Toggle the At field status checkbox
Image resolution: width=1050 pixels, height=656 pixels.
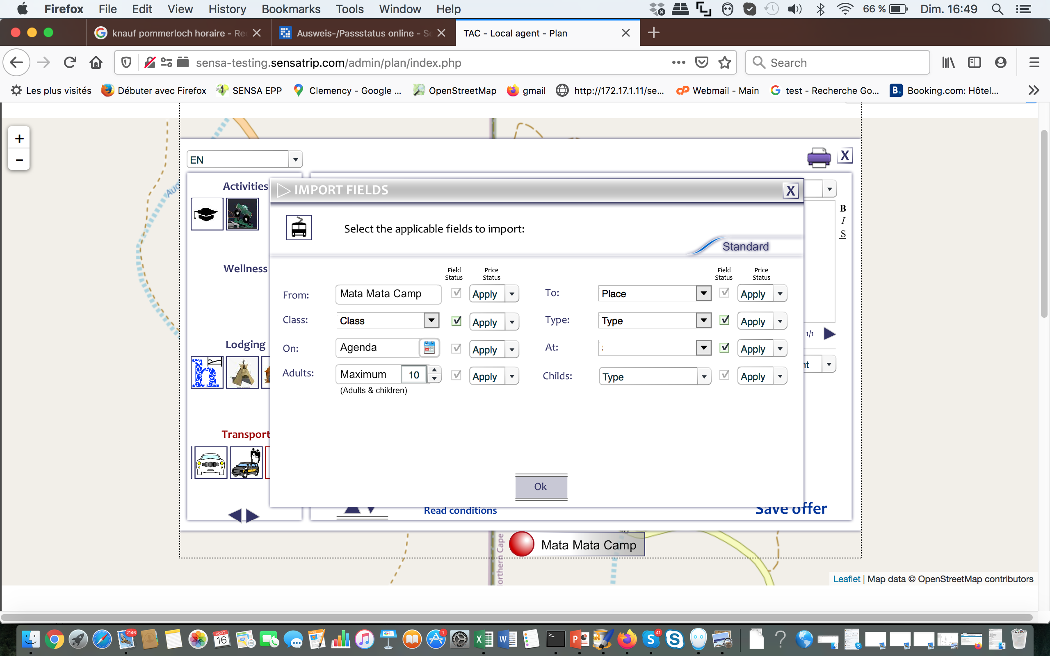(724, 348)
